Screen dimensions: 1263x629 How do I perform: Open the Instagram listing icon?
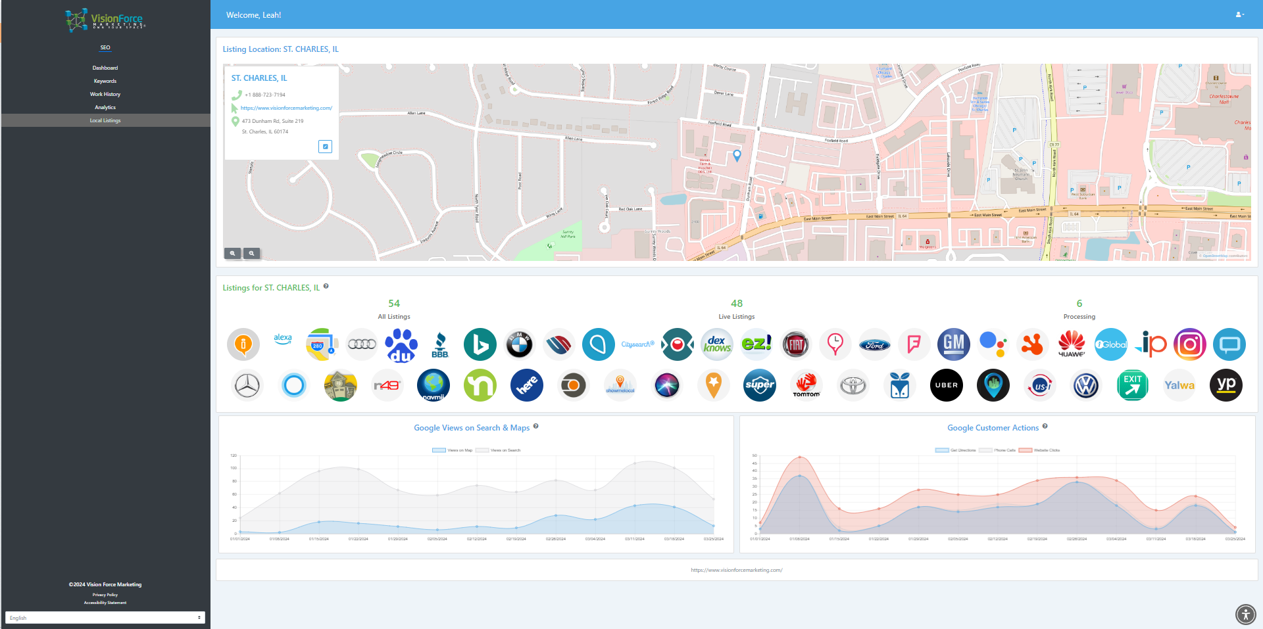1190,344
